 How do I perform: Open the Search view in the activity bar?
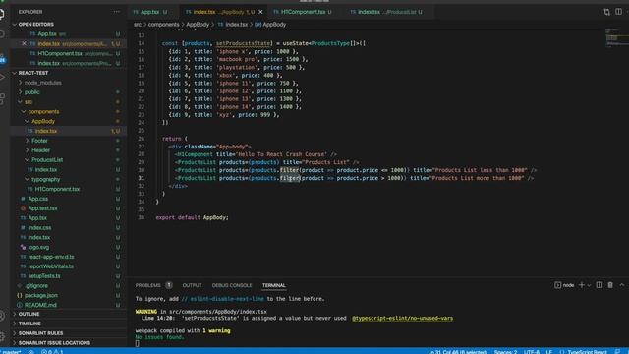2,35
